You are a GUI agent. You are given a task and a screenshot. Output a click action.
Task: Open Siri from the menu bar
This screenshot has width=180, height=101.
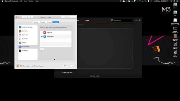(x=174, y=1)
